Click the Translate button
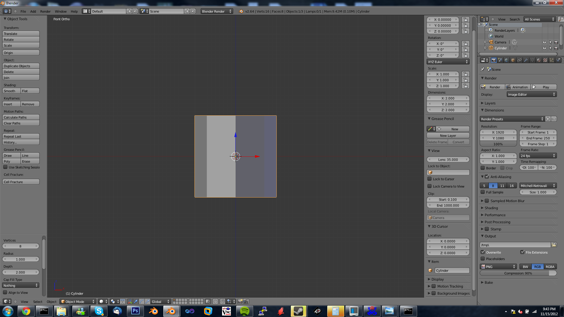This screenshot has height=317, width=564. pyautogui.click(x=21, y=34)
